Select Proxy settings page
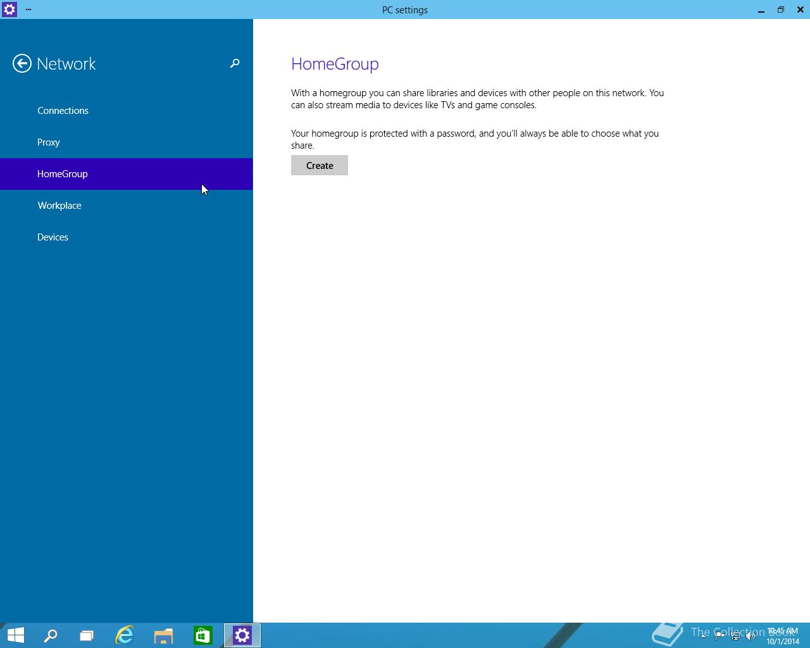810x648 pixels. [127, 142]
